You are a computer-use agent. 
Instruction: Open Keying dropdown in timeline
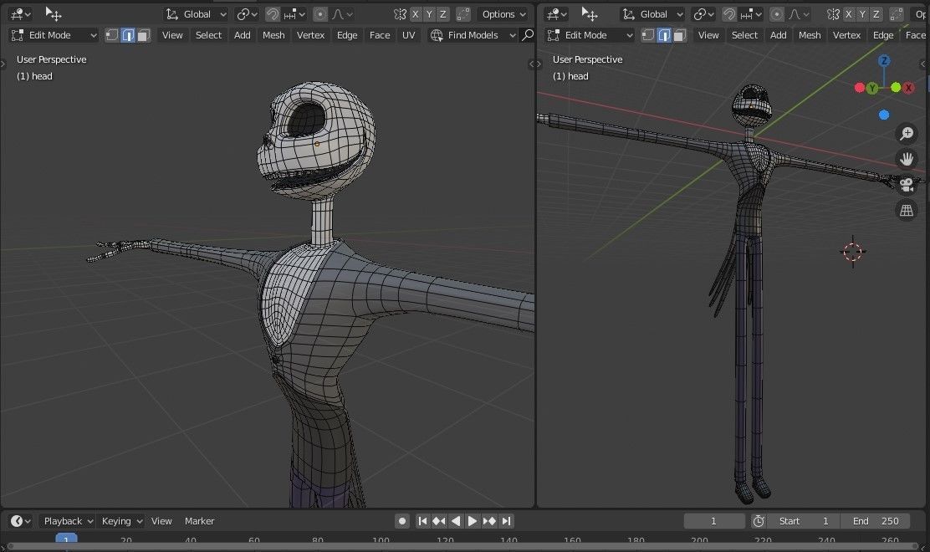[x=121, y=520]
